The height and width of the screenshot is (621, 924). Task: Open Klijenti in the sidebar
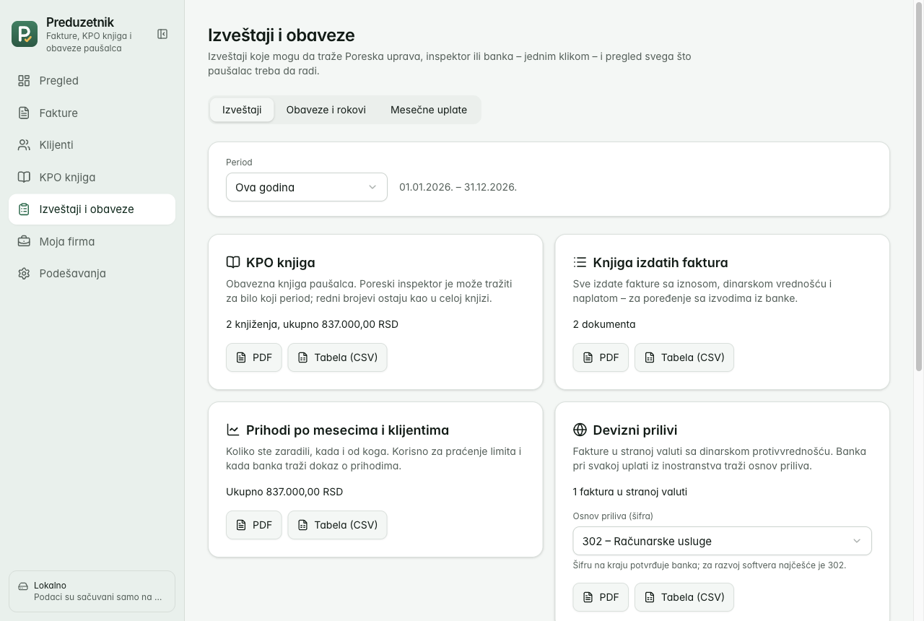(x=92, y=145)
